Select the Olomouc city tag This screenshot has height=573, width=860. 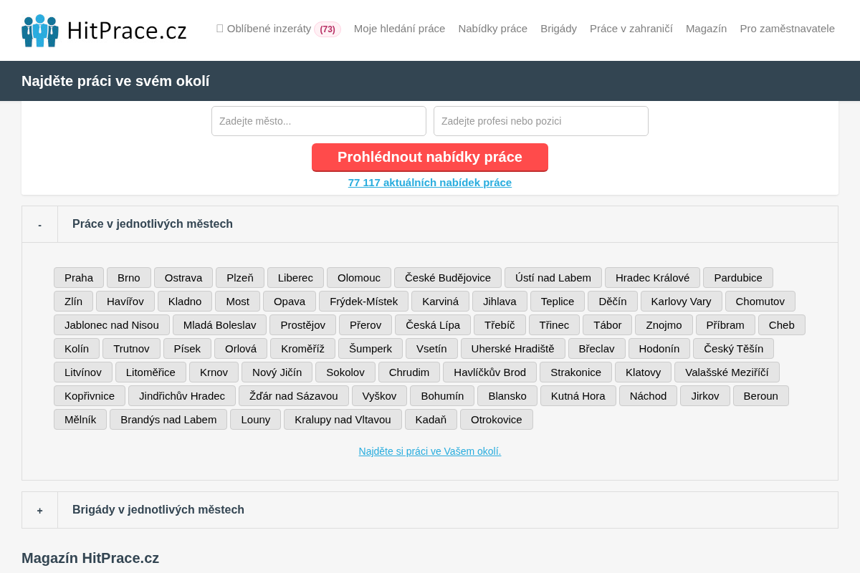point(359,278)
